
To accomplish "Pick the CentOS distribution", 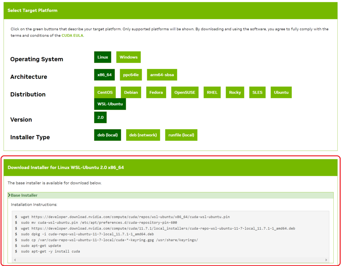I will [x=105, y=93].
